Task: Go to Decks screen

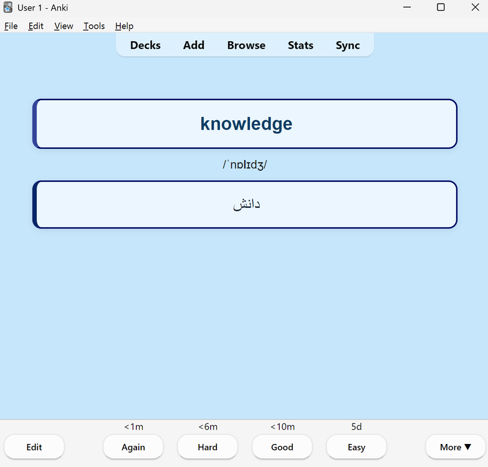Action: pyautogui.click(x=145, y=45)
